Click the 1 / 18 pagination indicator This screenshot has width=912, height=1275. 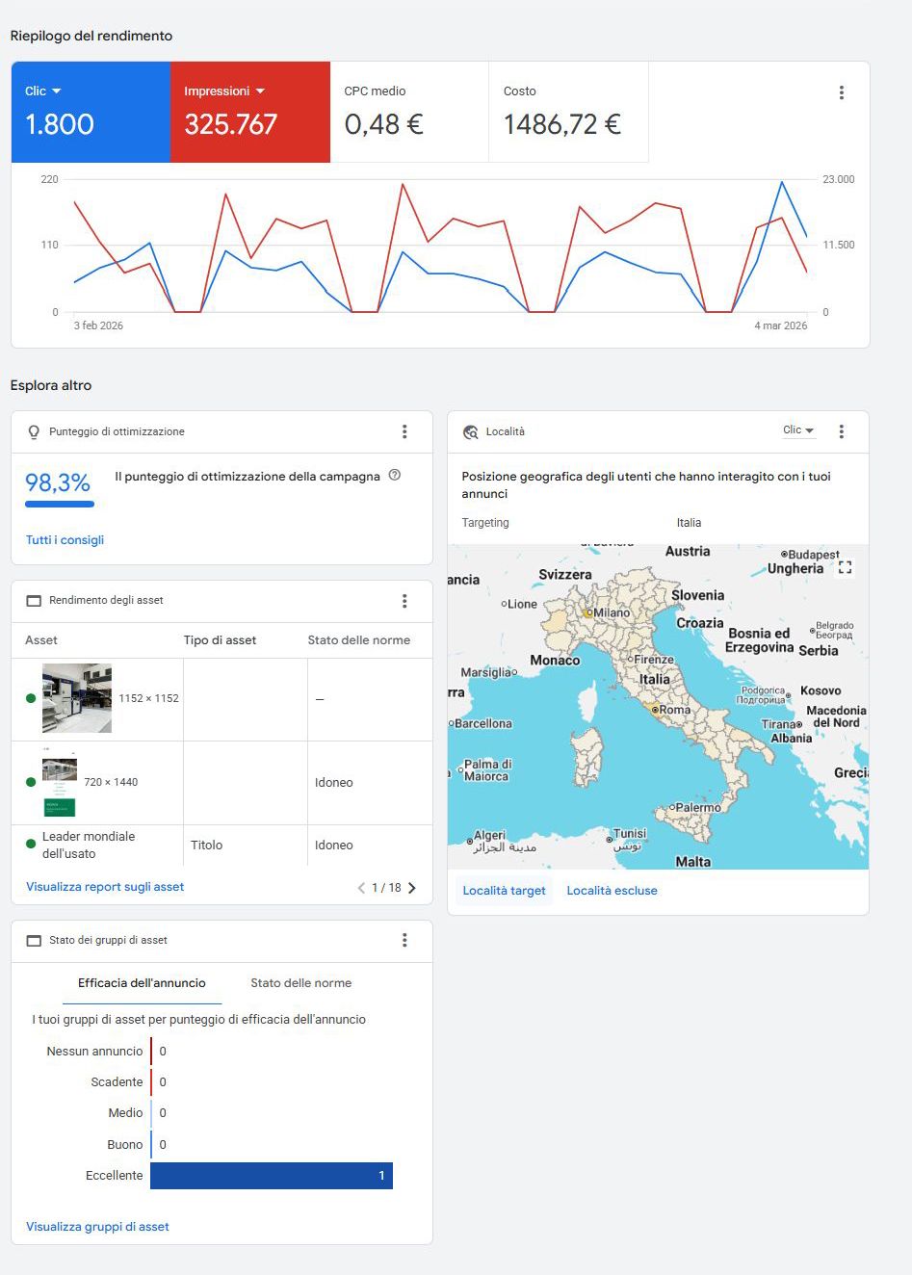[x=386, y=888]
